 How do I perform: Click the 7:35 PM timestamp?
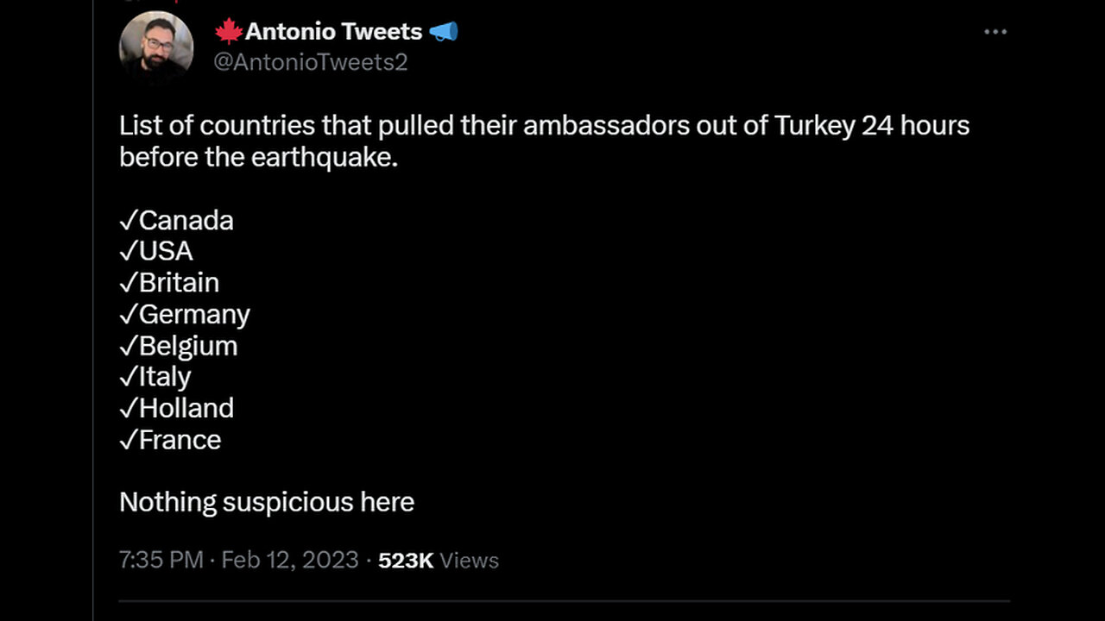pyautogui.click(x=161, y=560)
